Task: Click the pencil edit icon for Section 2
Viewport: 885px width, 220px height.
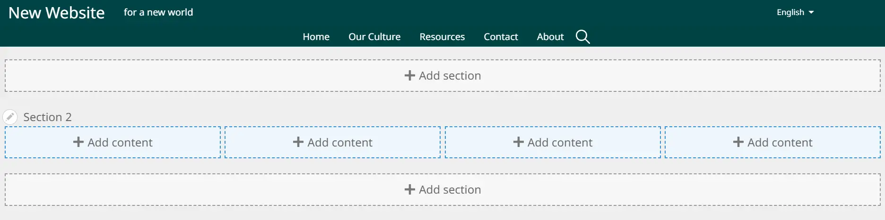Action: click(x=10, y=117)
